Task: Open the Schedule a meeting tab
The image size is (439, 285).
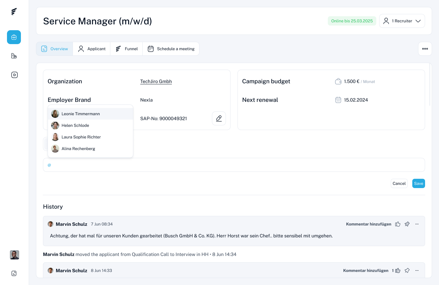Action: coord(171,49)
